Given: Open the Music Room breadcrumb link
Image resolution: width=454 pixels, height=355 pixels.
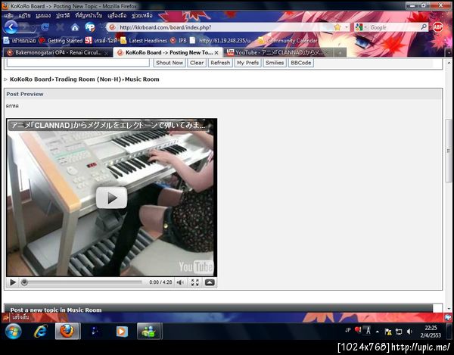Looking at the screenshot, I should [142, 79].
